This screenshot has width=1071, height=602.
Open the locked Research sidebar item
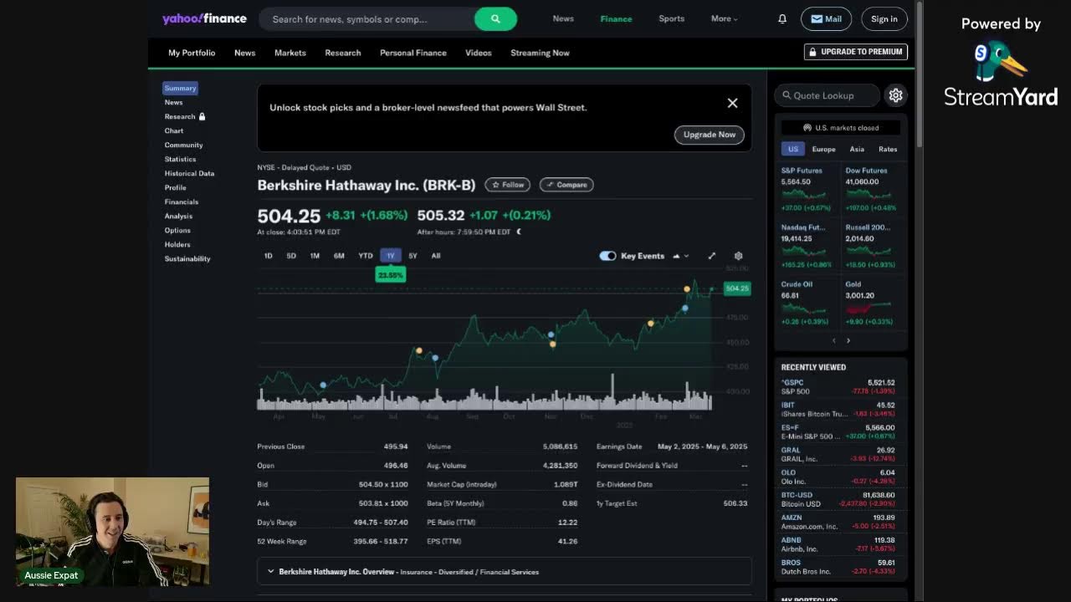[184, 116]
